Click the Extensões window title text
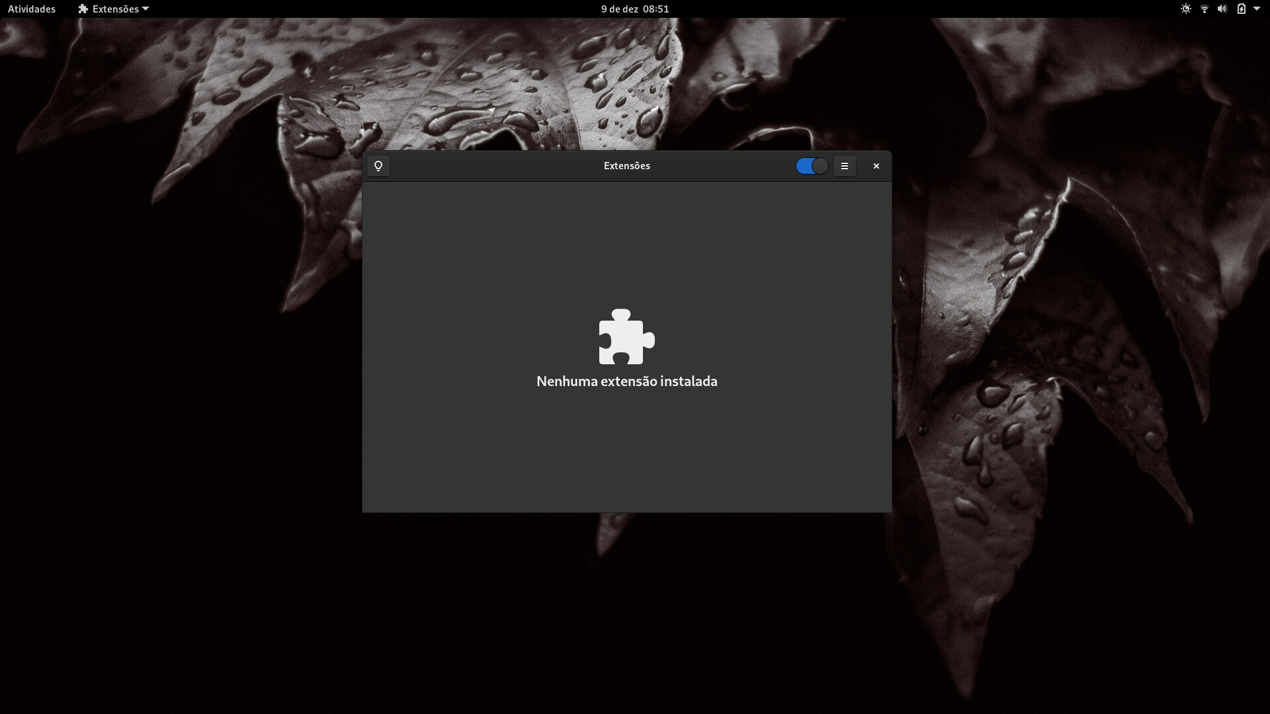The width and height of the screenshot is (1270, 714). pyautogui.click(x=626, y=166)
